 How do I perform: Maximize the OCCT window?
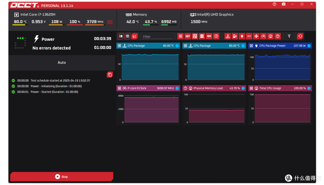tap(302, 4)
